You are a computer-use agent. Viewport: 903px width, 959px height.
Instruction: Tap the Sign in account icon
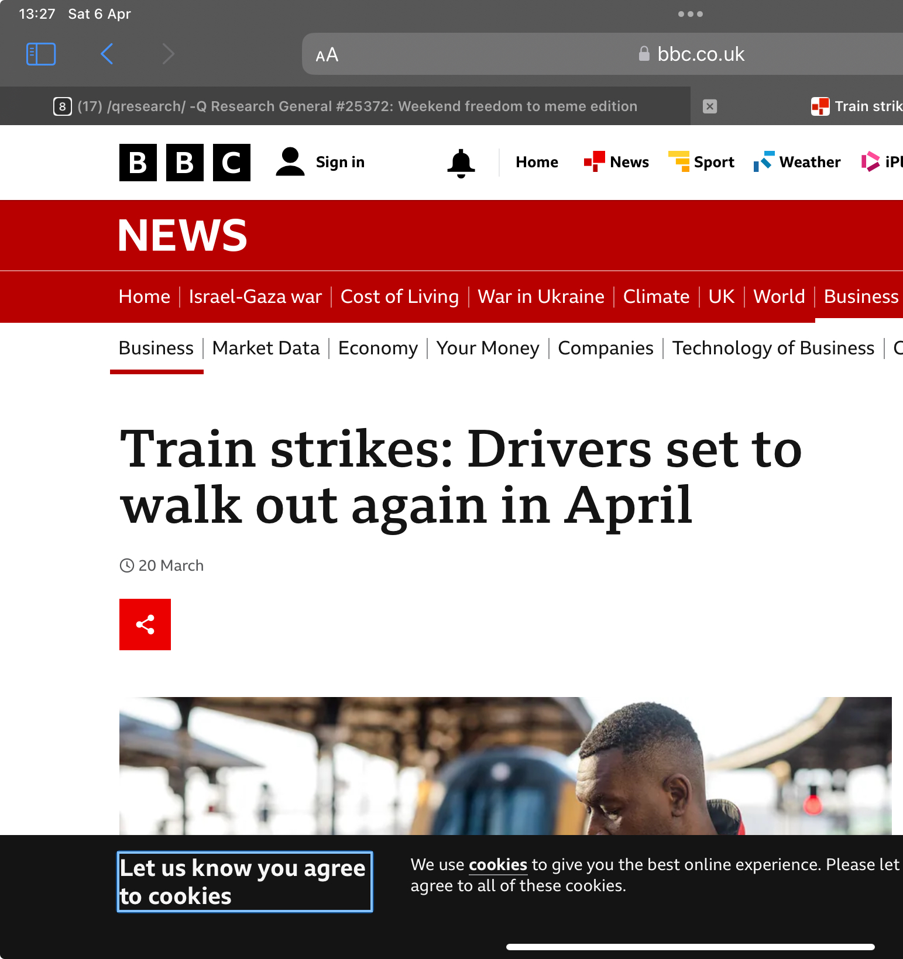tap(290, 162)
